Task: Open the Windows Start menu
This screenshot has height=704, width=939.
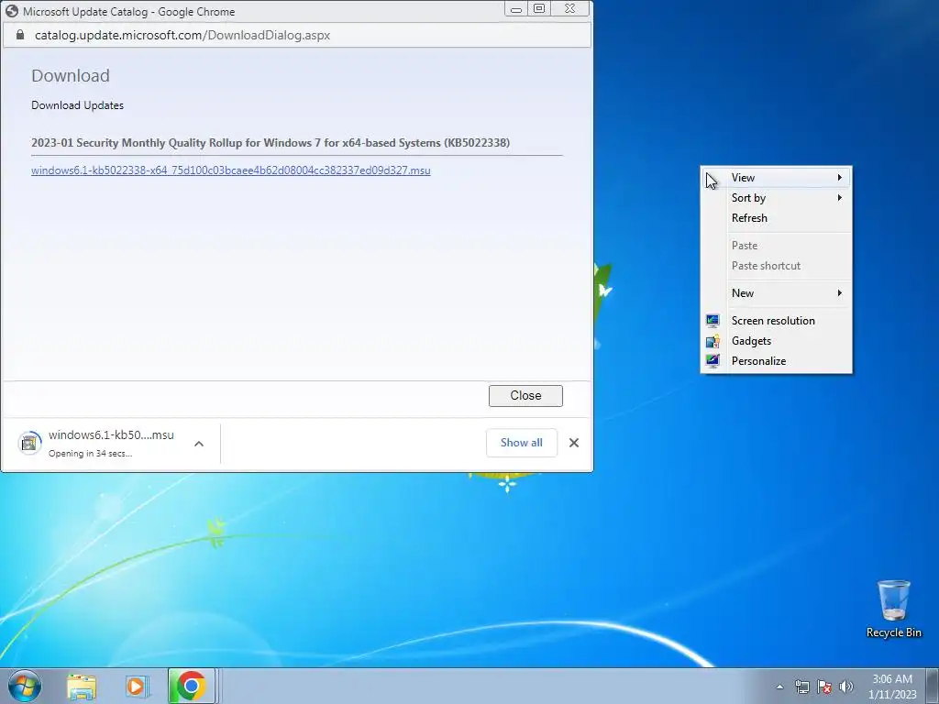Action: [25, 686]
